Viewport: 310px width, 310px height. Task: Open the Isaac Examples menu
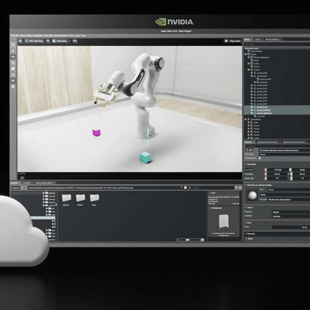click(61, 36)
